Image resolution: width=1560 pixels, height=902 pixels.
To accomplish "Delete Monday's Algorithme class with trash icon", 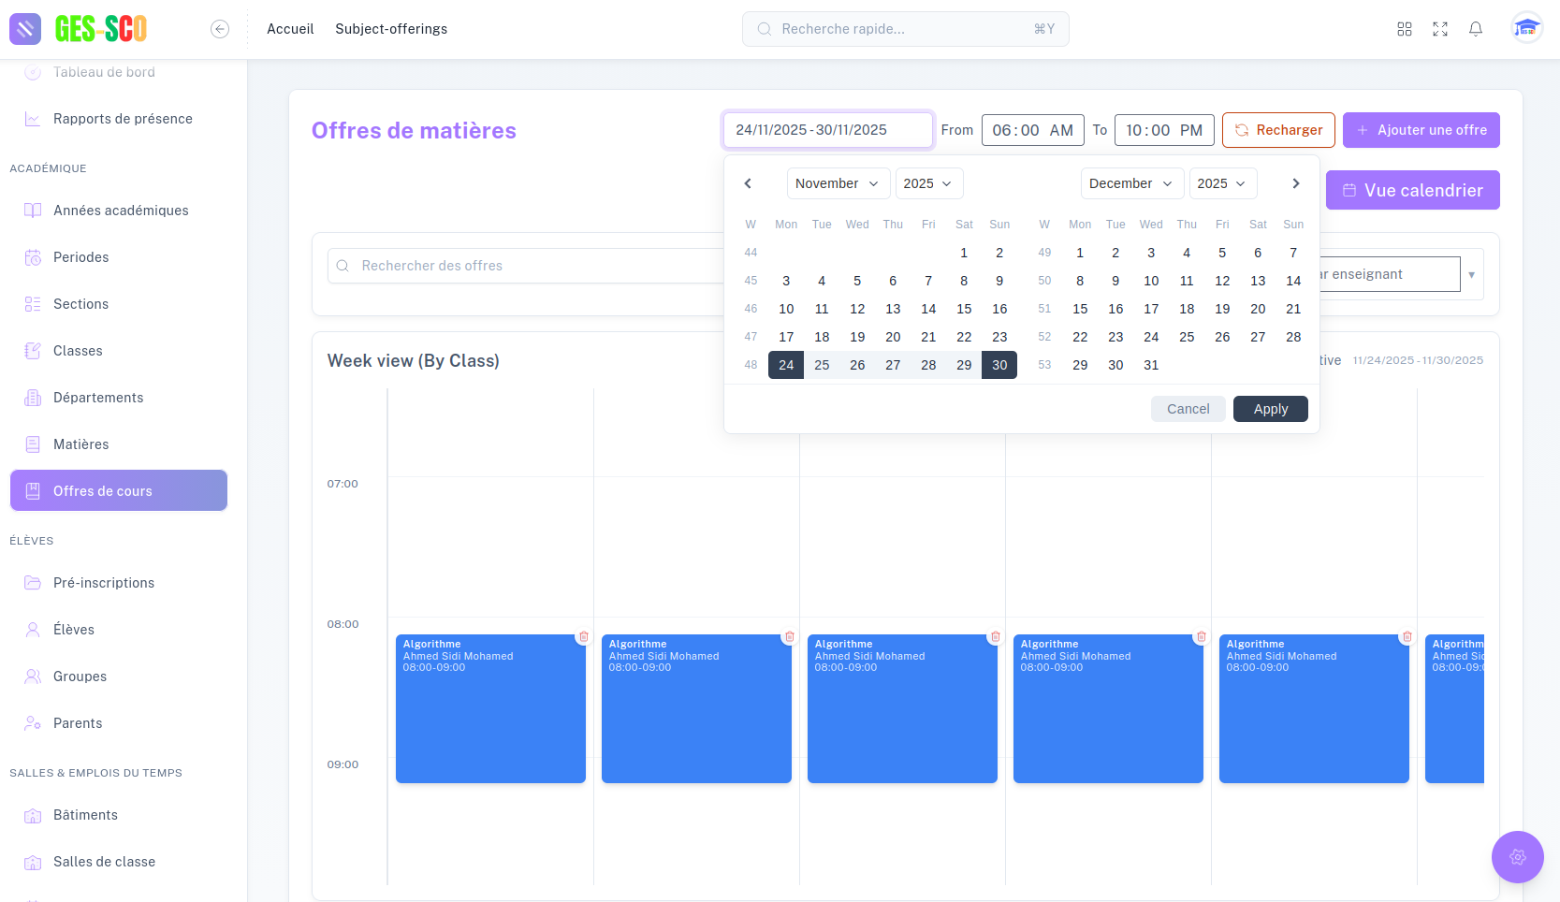I will click(x=584, y=637).
